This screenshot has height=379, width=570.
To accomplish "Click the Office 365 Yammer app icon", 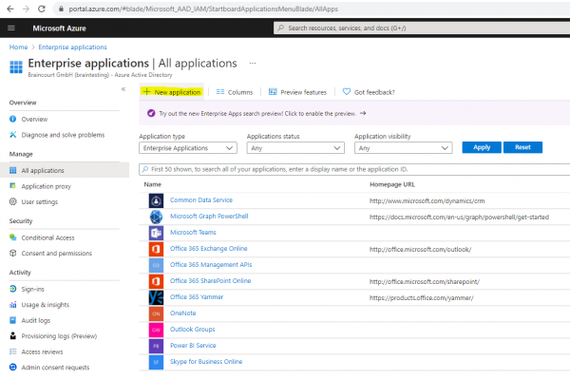I will tap(156, 297).
